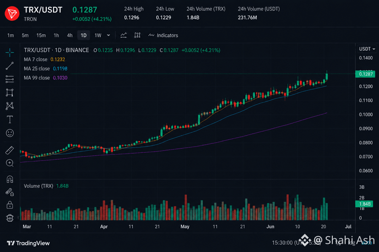Open the emoji icons tool
The image size is (379, 252).
point(10,133)
